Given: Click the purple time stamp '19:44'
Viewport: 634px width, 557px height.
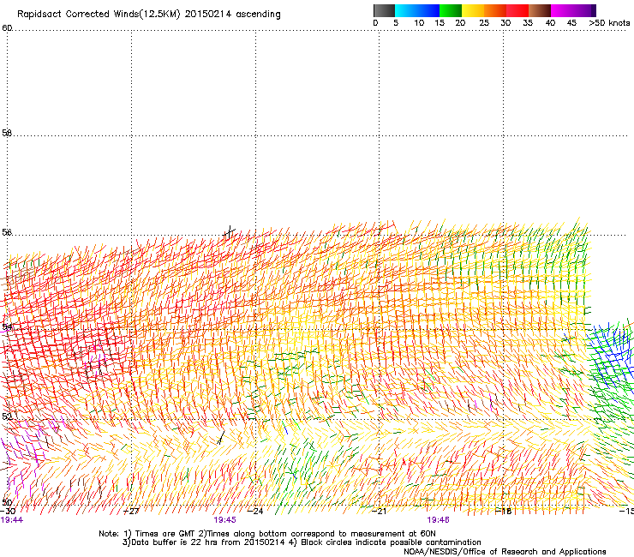Looking at the screenshot, I should click(x=12, y=520).
